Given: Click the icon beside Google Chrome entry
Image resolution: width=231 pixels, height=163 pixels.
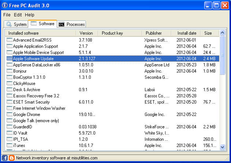Looking at the screenshot, I should pyautogui.click(x=10, y=115).
